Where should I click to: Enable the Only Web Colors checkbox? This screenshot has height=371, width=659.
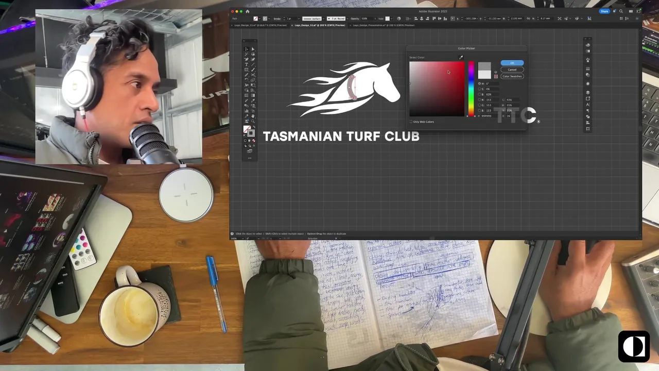pyautogui.click(x=411, y=122)
